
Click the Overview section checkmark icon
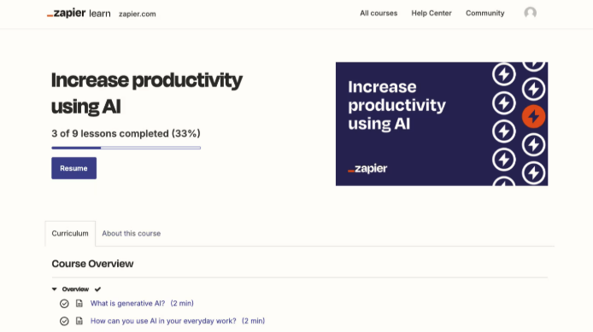[97, 289]
